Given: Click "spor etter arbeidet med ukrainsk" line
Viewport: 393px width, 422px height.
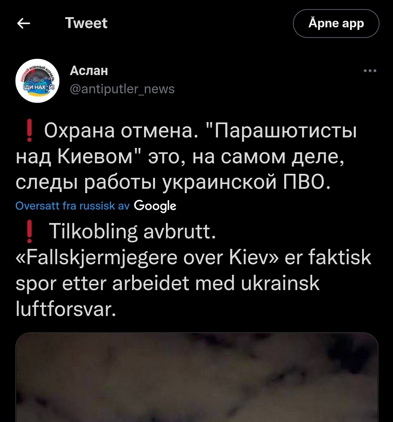Looking at the screenshot, I should point(167,284).
